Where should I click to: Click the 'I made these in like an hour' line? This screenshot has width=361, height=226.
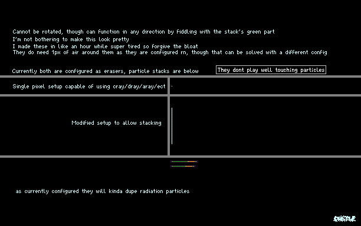[x=105, y=46]
